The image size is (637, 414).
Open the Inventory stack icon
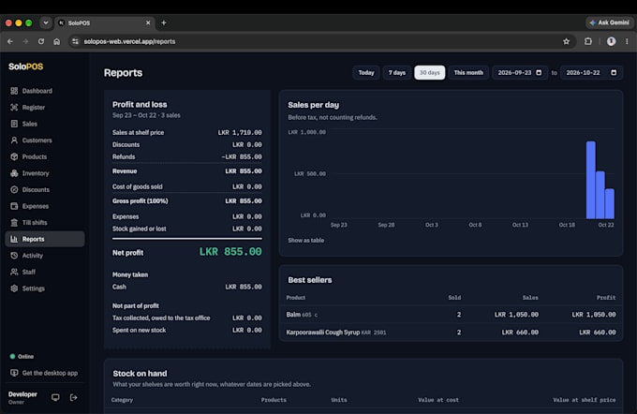(x=14, y=173)
